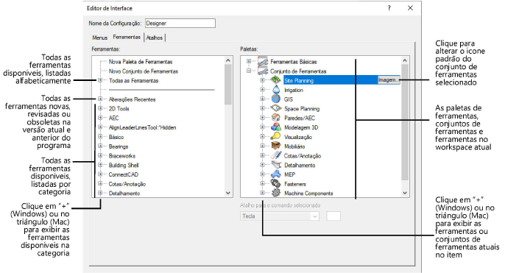Viewport: 505px width, 273px height.
Task: Click Ferramentas list scrollbar down arrow
Action: click(x=228, y=193)
